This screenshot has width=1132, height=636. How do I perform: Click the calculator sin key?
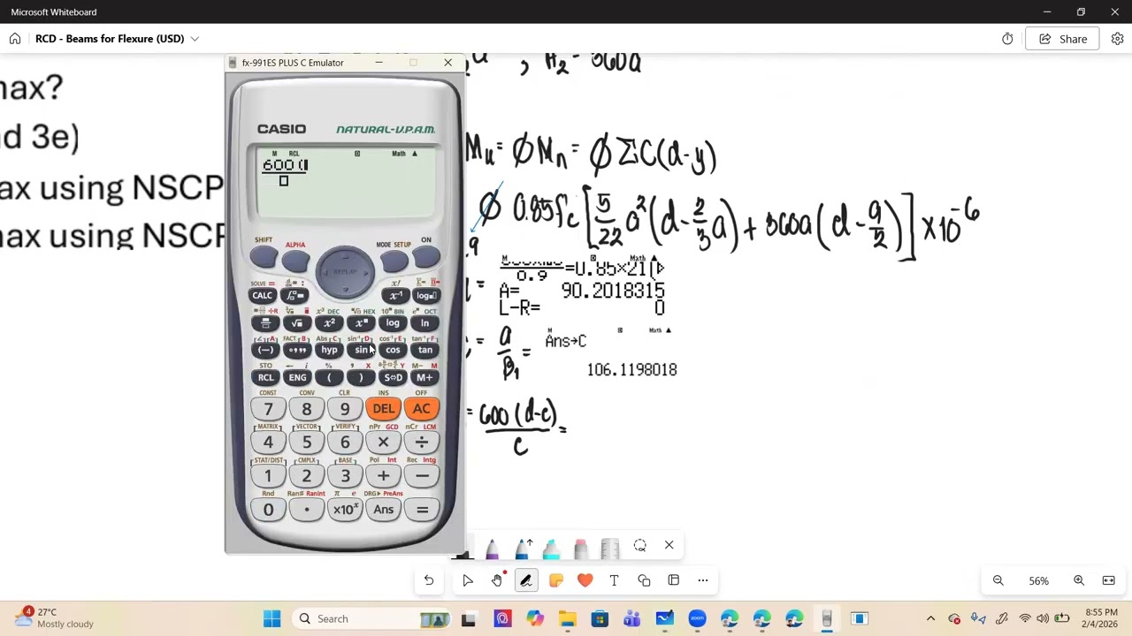click(x=361, y=350)
